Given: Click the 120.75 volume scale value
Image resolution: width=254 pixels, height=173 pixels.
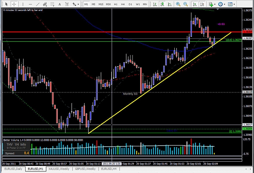Looking at the screenshot, I should (247, 139).
